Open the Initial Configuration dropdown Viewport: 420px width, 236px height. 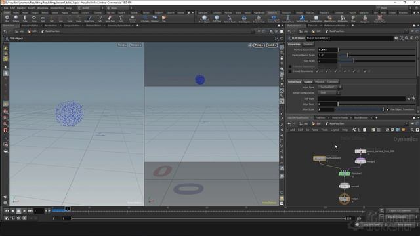329,93
